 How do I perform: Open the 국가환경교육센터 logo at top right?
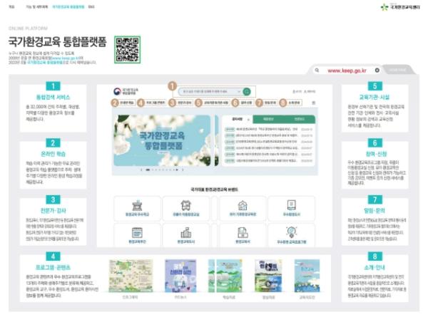(x=402, y=8)
